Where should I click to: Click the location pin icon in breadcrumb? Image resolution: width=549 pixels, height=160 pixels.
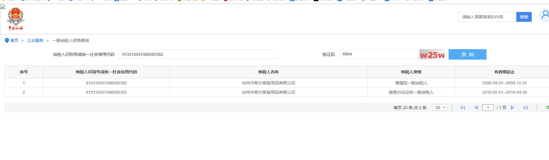[x=7, y=40]
